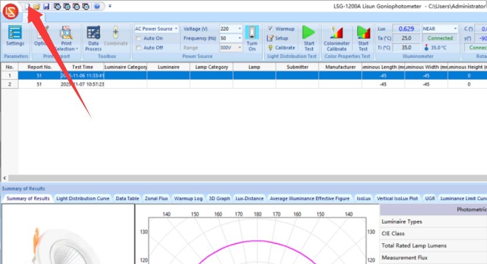Open Colorimeter Calibrate

337,39
